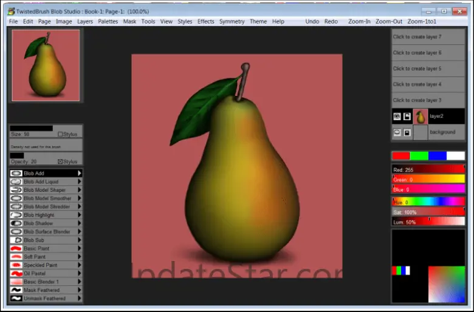Screen dimensions: 474x312
Task: Expand the Basic Paint brush arrow
Action: [79, 248]
